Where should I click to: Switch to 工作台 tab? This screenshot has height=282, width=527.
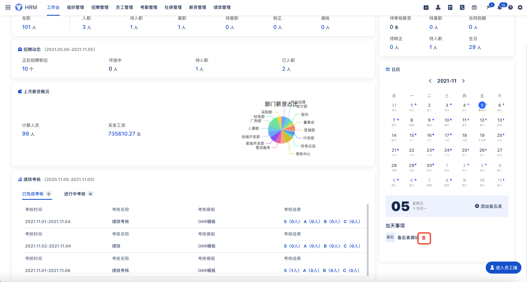point(53,7)
